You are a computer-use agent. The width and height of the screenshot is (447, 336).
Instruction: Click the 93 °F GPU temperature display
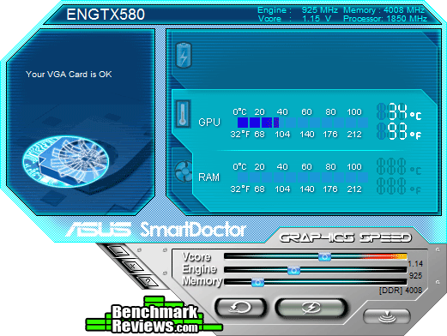399,131
